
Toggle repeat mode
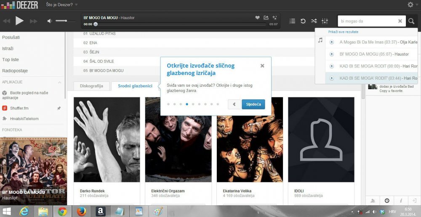pyautogui.click(x=303, y=21)
